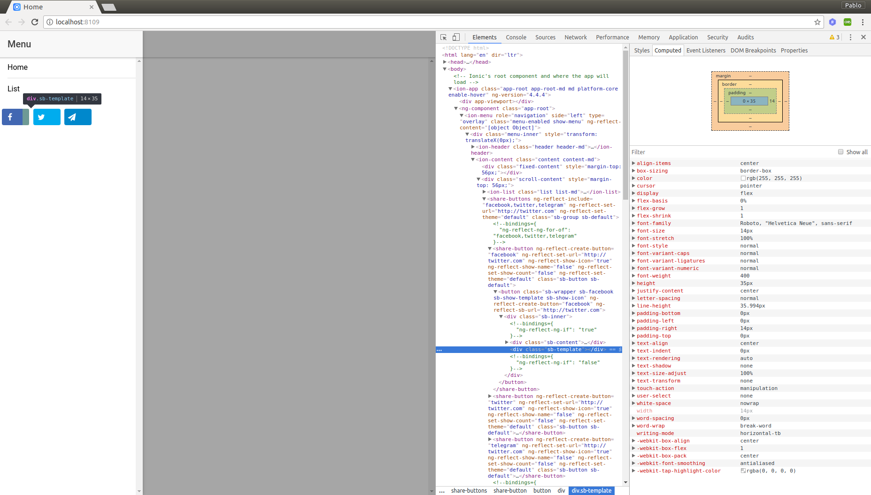871x495 pixels.
Task: Click the Facebook share button
Action: pyautogui.click(x=15, y=117)
